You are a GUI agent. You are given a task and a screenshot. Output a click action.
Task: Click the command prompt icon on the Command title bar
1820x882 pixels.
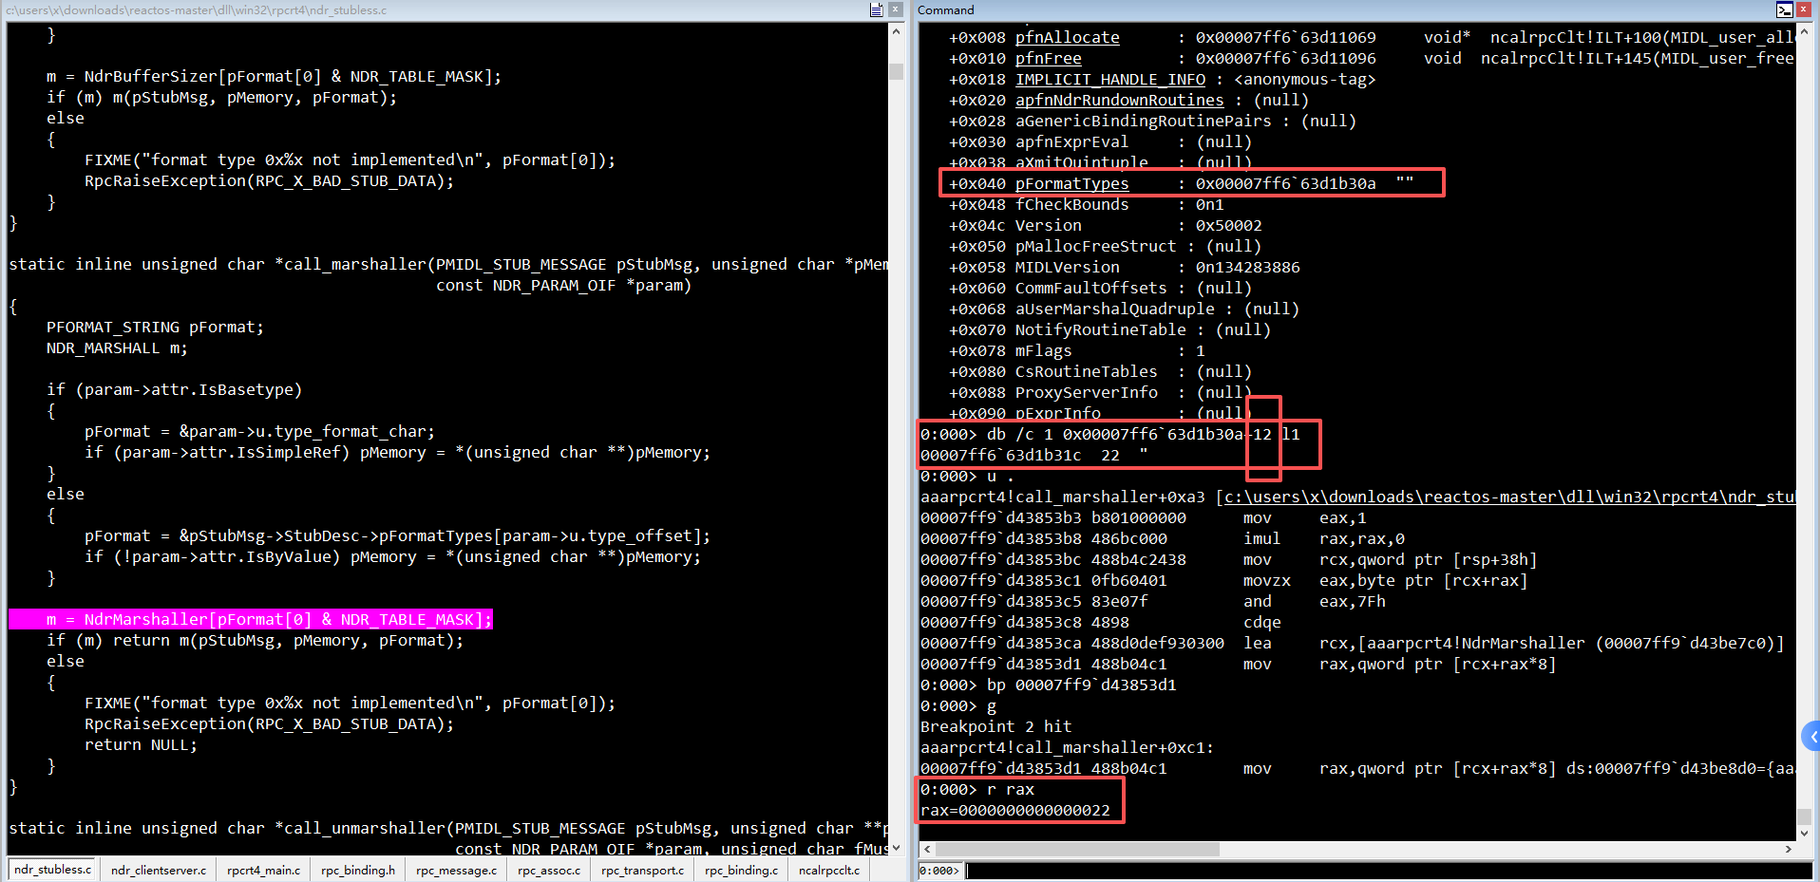(1785, 9)
